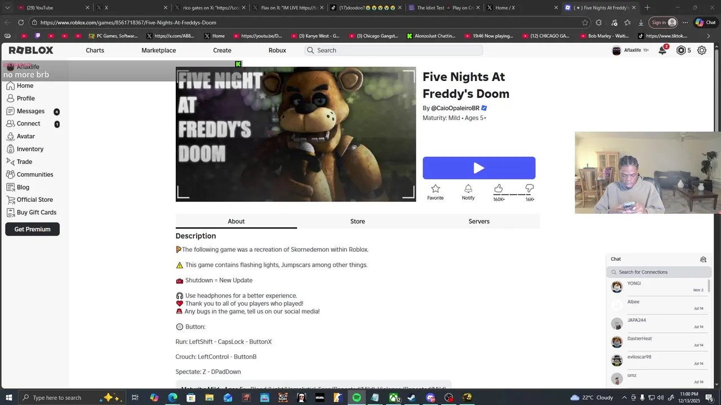The width and height of the screenshot is (721, 405).
Task: Open Windows Start button
Action: 9,398
